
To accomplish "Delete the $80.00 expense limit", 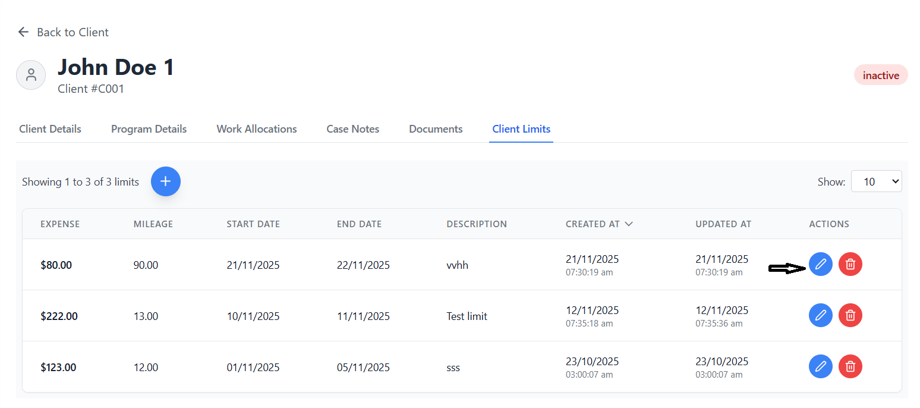I will [x=850, y=264].
